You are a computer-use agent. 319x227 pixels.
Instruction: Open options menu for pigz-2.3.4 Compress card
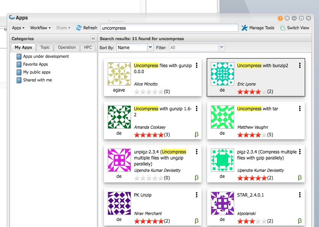pyautogui.click(x=300, y=152)
